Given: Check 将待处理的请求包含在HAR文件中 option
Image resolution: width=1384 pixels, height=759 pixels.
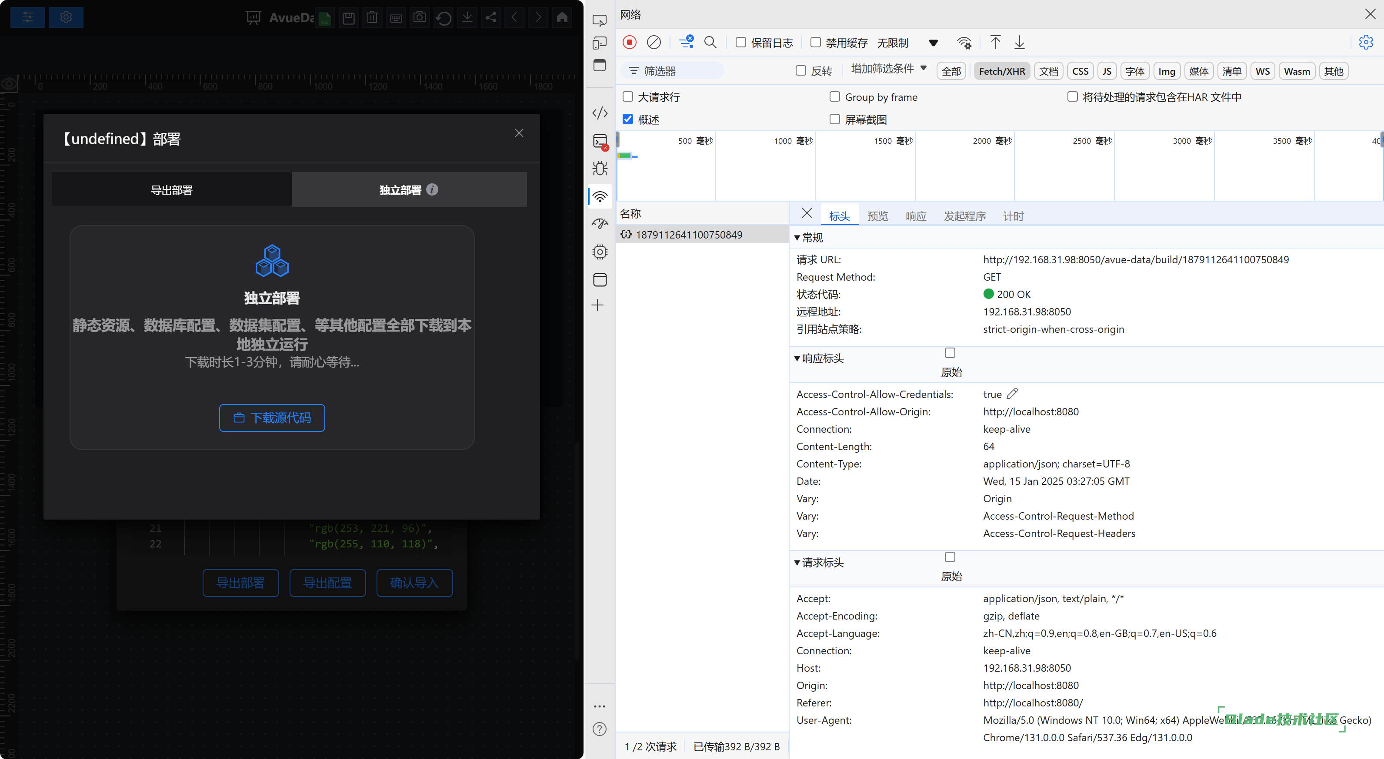Looking at the screenshot, I should [1072, 96].
